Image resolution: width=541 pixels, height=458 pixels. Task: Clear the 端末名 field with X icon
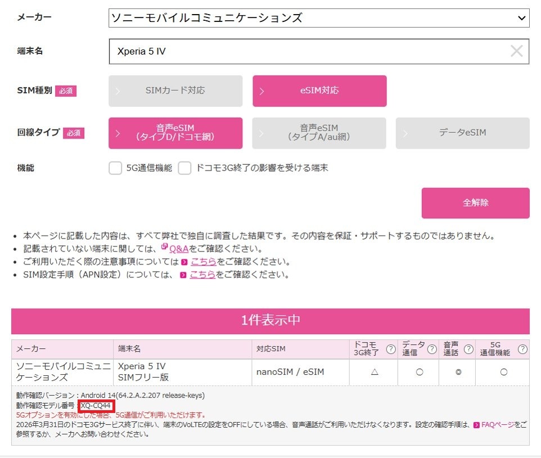coord(516,51)
